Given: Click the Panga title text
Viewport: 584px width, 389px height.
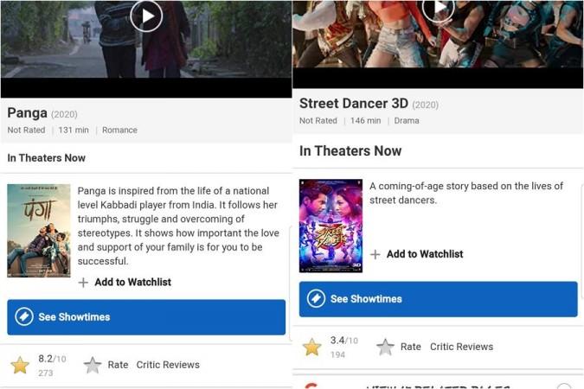Looking at the screenshot, I should 27,112.
